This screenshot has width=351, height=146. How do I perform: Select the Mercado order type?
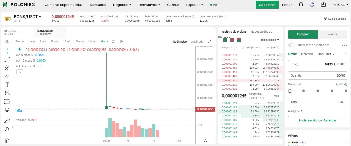point(307,54)
